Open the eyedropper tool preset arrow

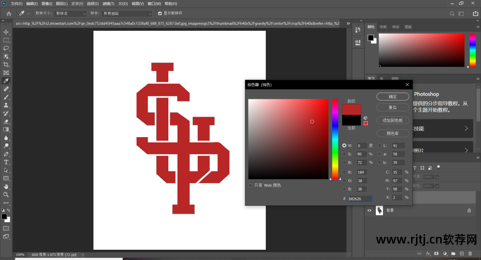coord(28,13)
